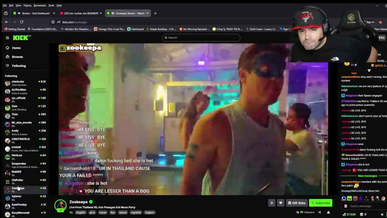This screenshot has width=387, height=218.
Task: Open Chicago Thin Crust Pizza bookmark
Action: (109, 29)
